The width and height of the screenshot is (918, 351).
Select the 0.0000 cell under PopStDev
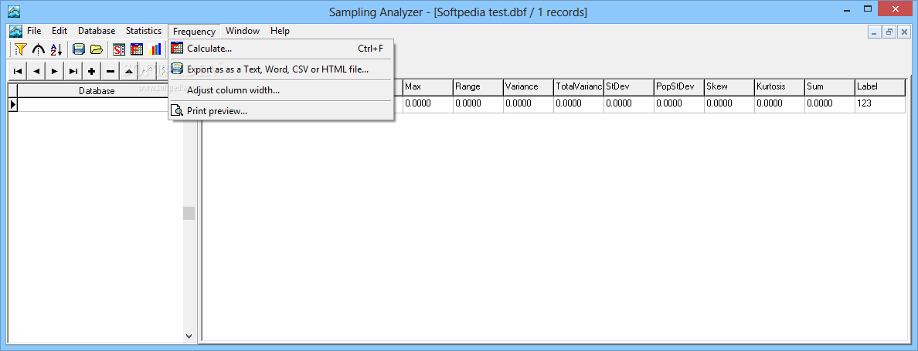[678, 103]
